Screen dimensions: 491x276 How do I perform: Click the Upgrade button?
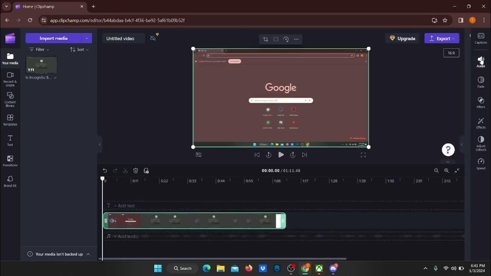click(402, 38)
